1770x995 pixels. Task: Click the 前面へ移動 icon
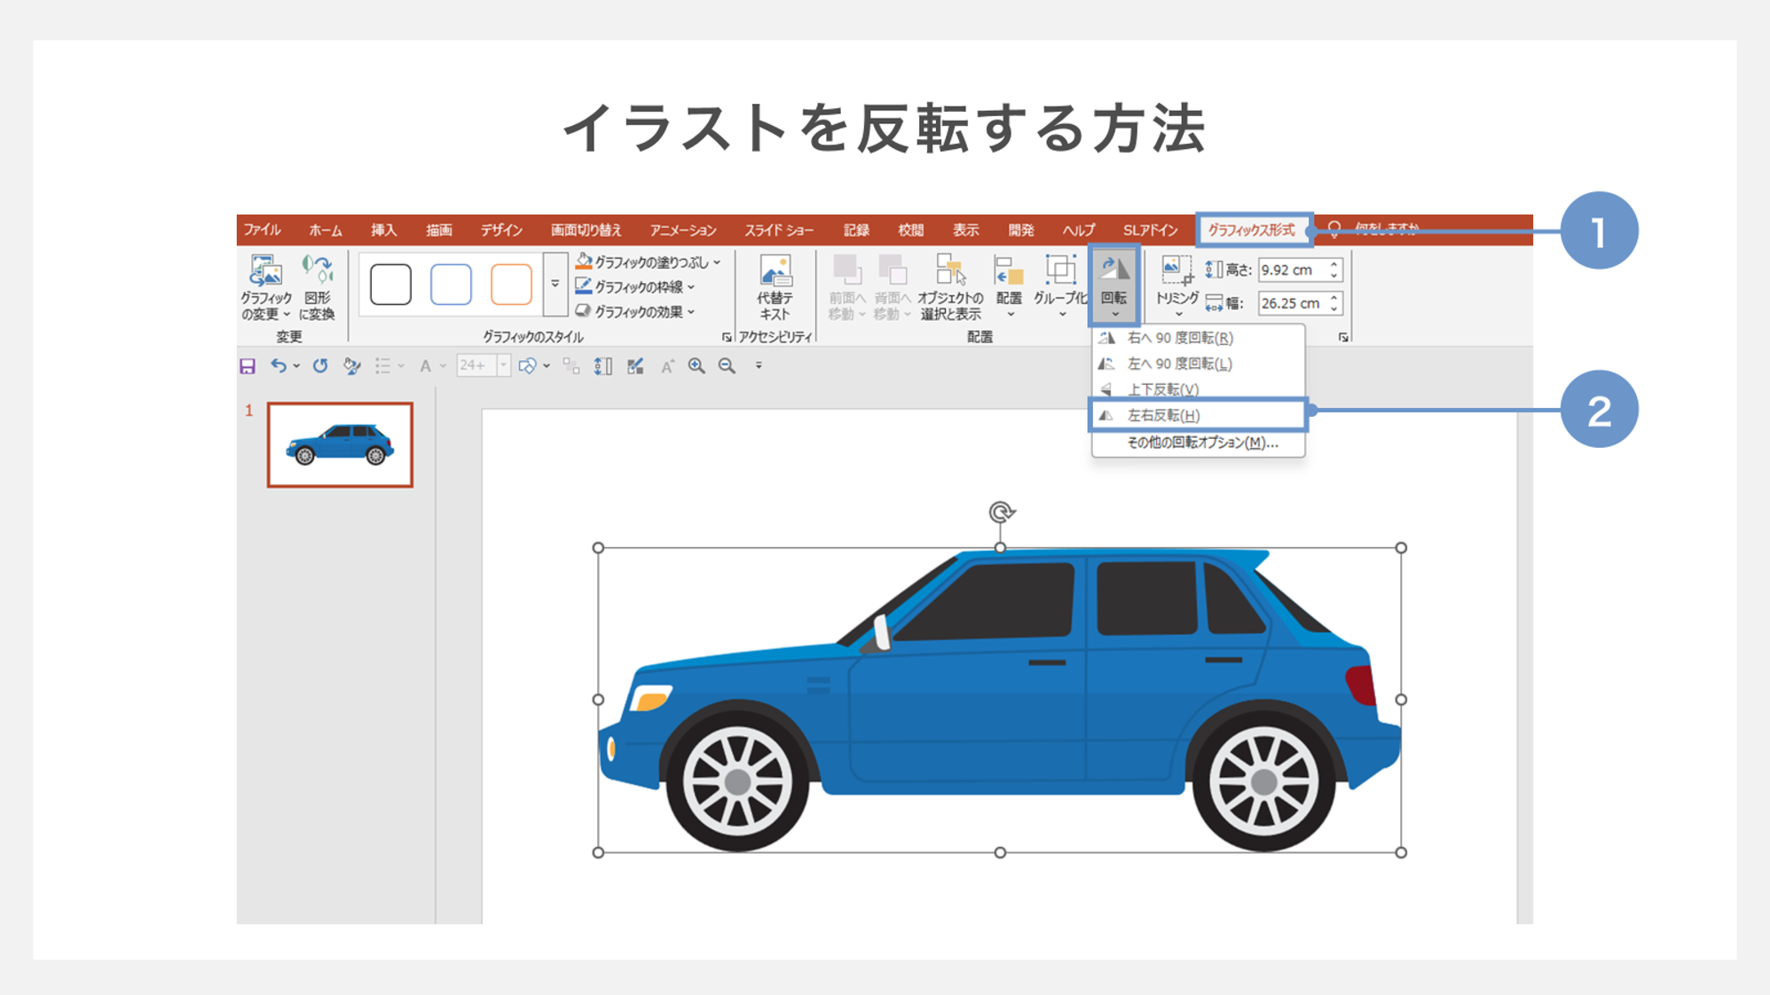tap(846, 270)
